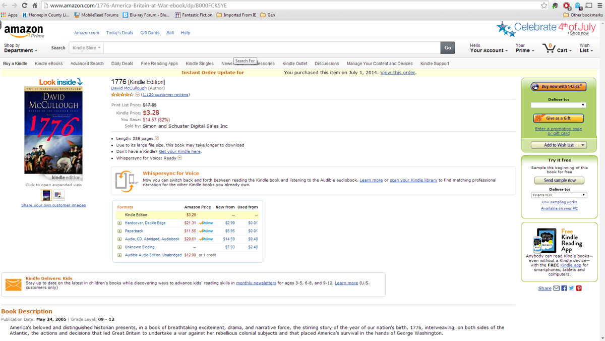Share this book on Pinterest

[x=579, y=288]
